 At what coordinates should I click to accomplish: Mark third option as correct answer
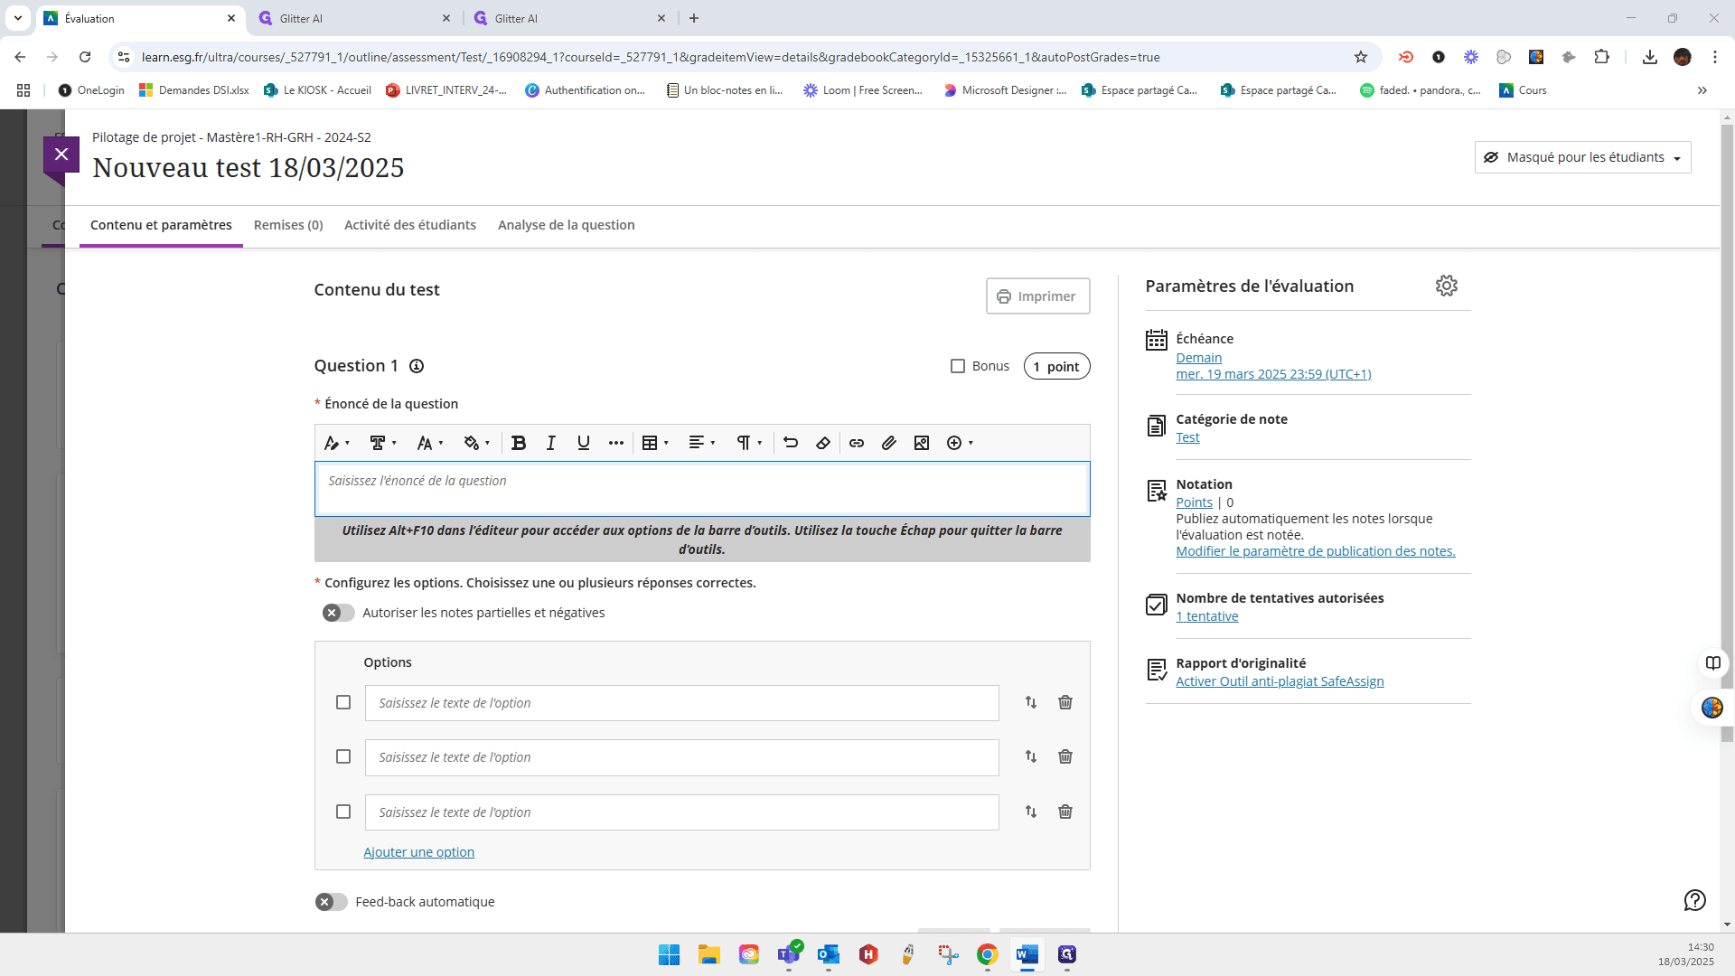pos(343,812)
